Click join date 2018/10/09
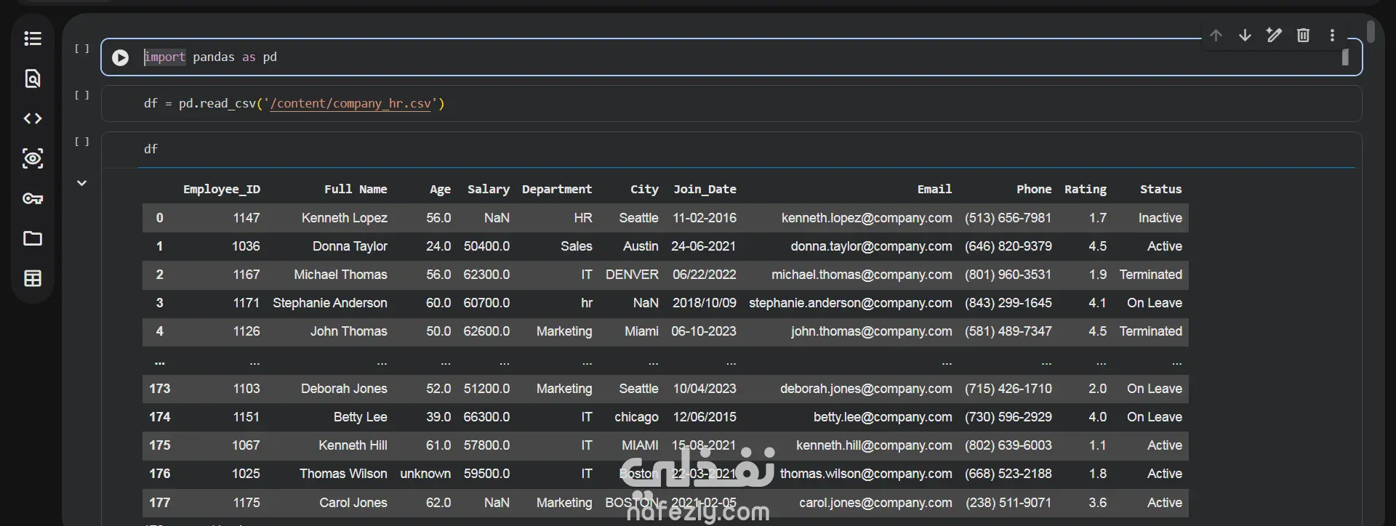Viewport: 1396px width, 526px height. click(704, 303)
